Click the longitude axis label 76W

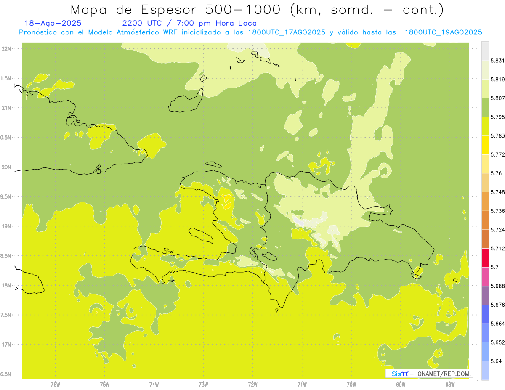pos(55,384)
